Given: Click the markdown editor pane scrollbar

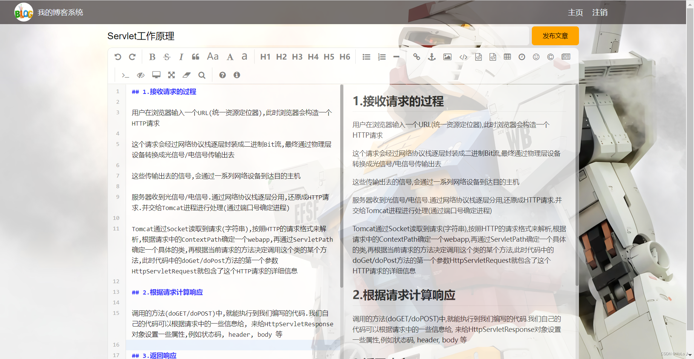Looking at the screenshot, I should click(342, 186).
